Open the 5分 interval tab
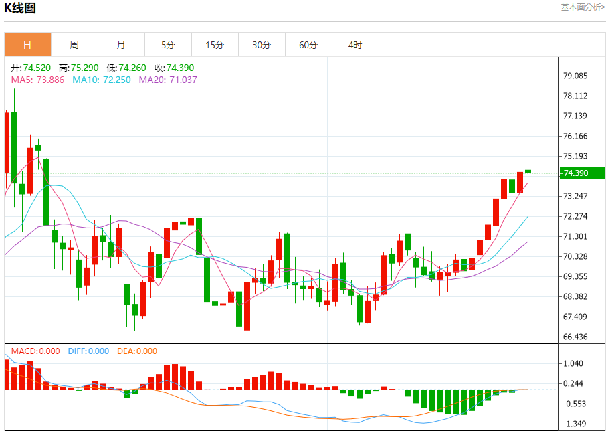Viewport: 610px width, 431px height. [168, 45]
